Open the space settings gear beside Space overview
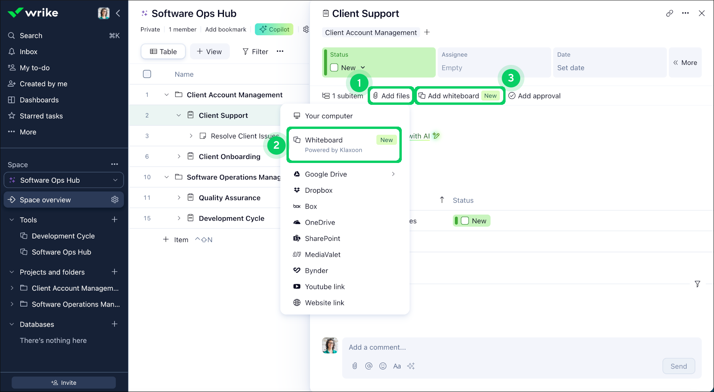Screen dimensions: 714x392 pyautogui.click(x=115, y=200)
